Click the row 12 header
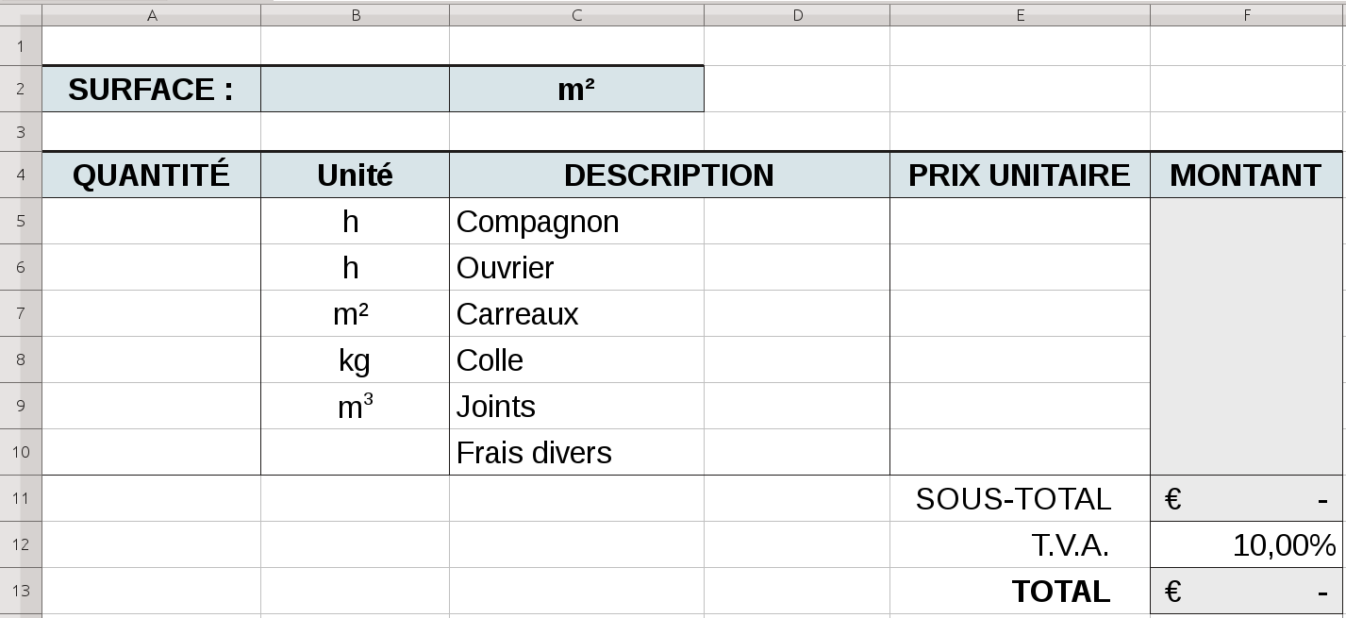 [21, 545]
